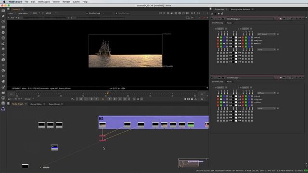Open ShuffleCopy1 diffuse output dropdown

pyautogui.click(x=266, y=93)
